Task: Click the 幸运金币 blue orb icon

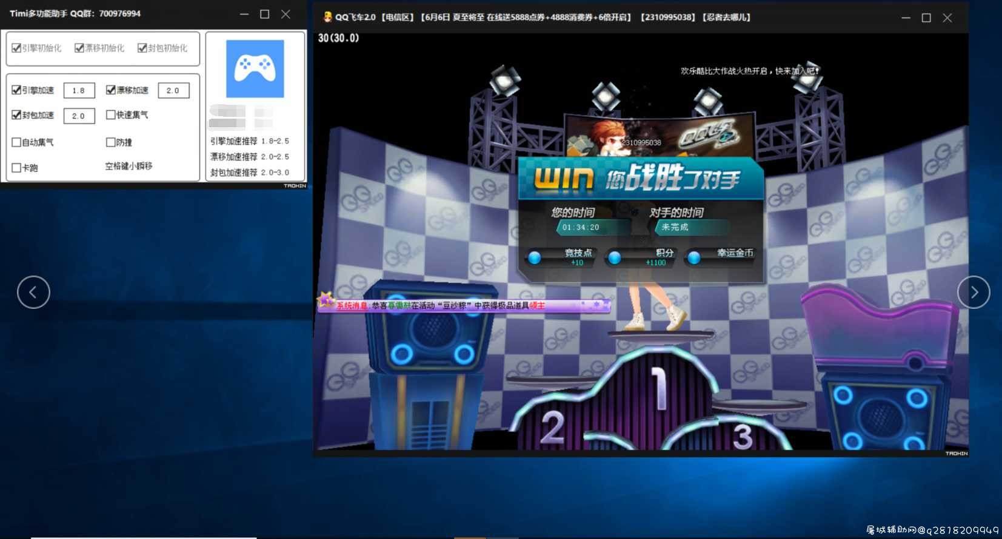Action: point(694,257)
